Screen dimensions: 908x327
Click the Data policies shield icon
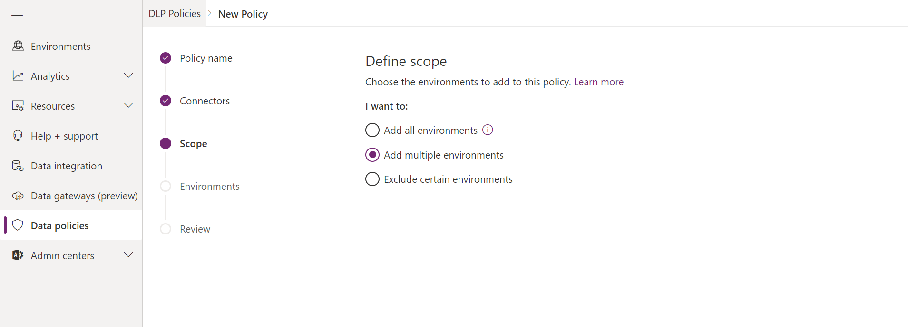coord(18,225)
